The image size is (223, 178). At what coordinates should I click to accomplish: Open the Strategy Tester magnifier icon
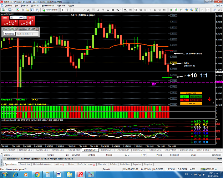click(37, 10)
